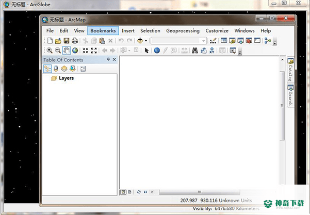310x215 pixels.
Task: Click Create Viewer Window icon
Action: [x=233, y=51]
